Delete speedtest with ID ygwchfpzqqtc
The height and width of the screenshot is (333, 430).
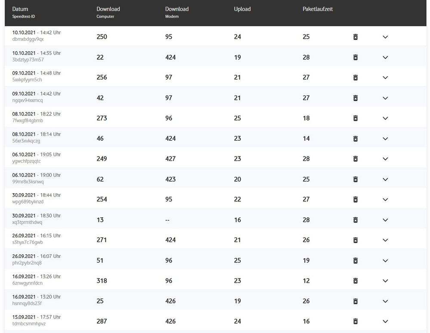click(356, 159)
